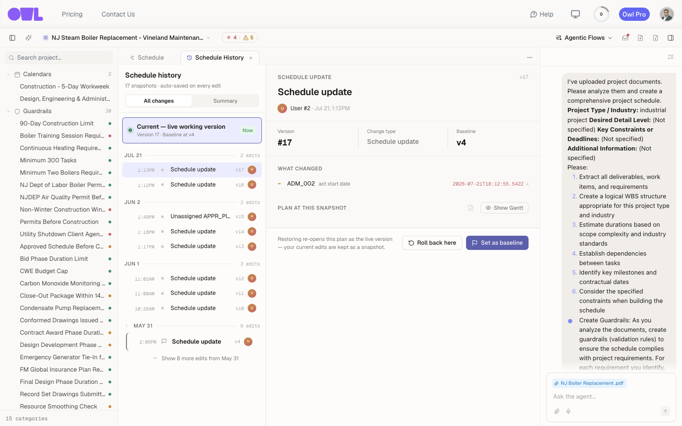Open the three-dot more options menu
Image resolution: width=682 pixels, height=426 pixels.
point(529,58)
